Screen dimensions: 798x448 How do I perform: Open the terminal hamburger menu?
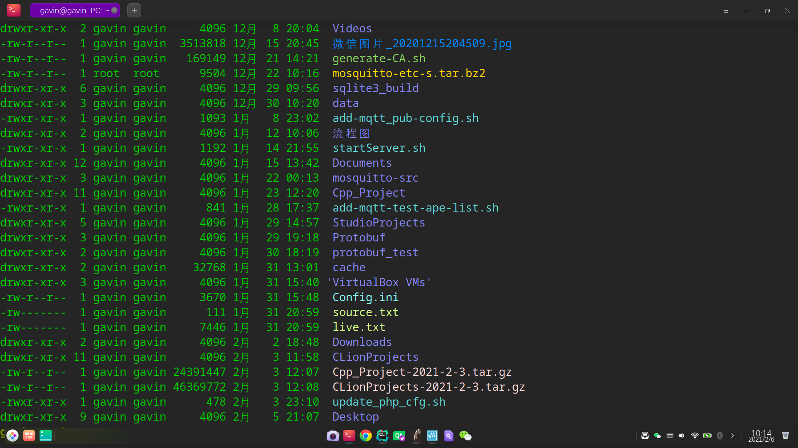pyautogui.click(x=726, y=11)
